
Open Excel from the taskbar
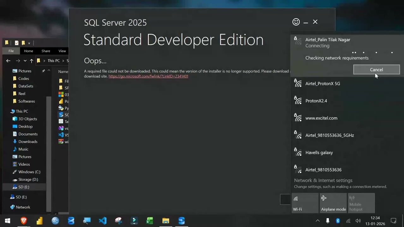150,221
